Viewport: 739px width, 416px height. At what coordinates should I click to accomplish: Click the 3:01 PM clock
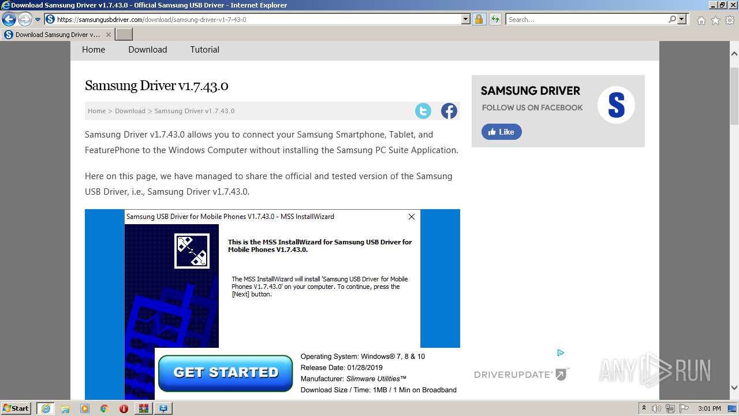(x=709, y=408)
